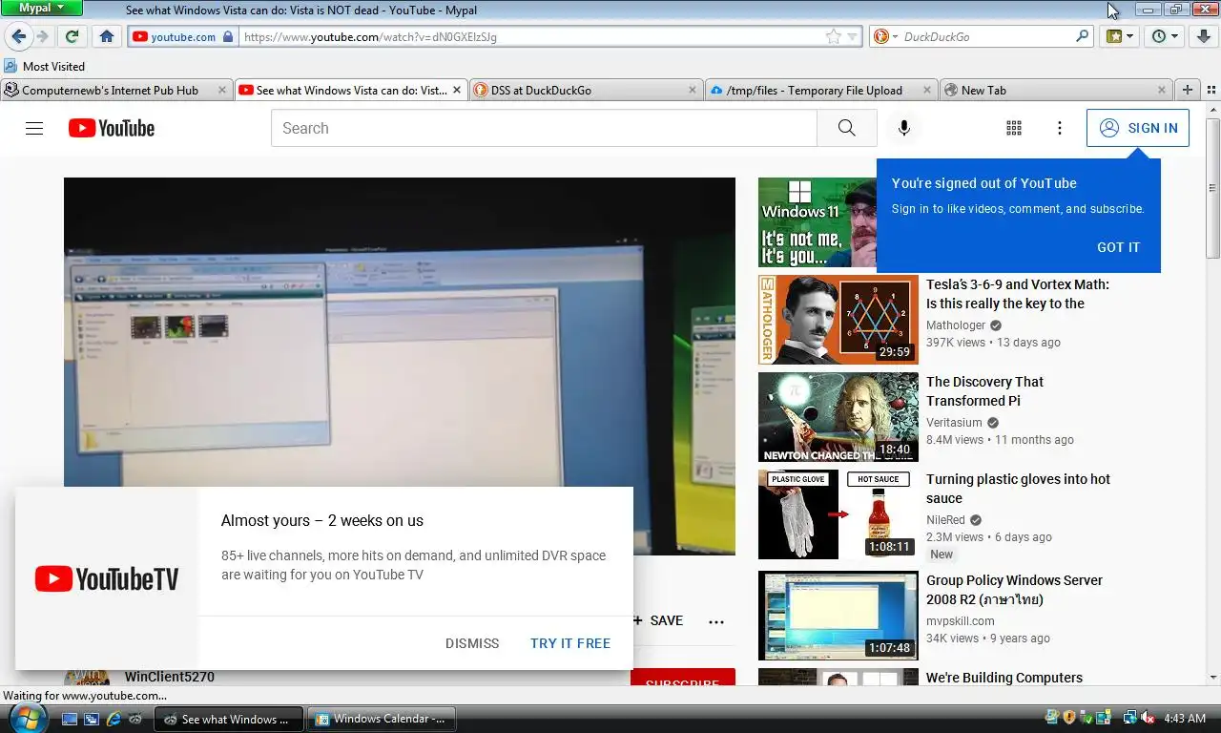This screenshot has height=733, width=1221.
Task: Click the page vertical scrollbar thumb
Action: (x=1212, y=187)
